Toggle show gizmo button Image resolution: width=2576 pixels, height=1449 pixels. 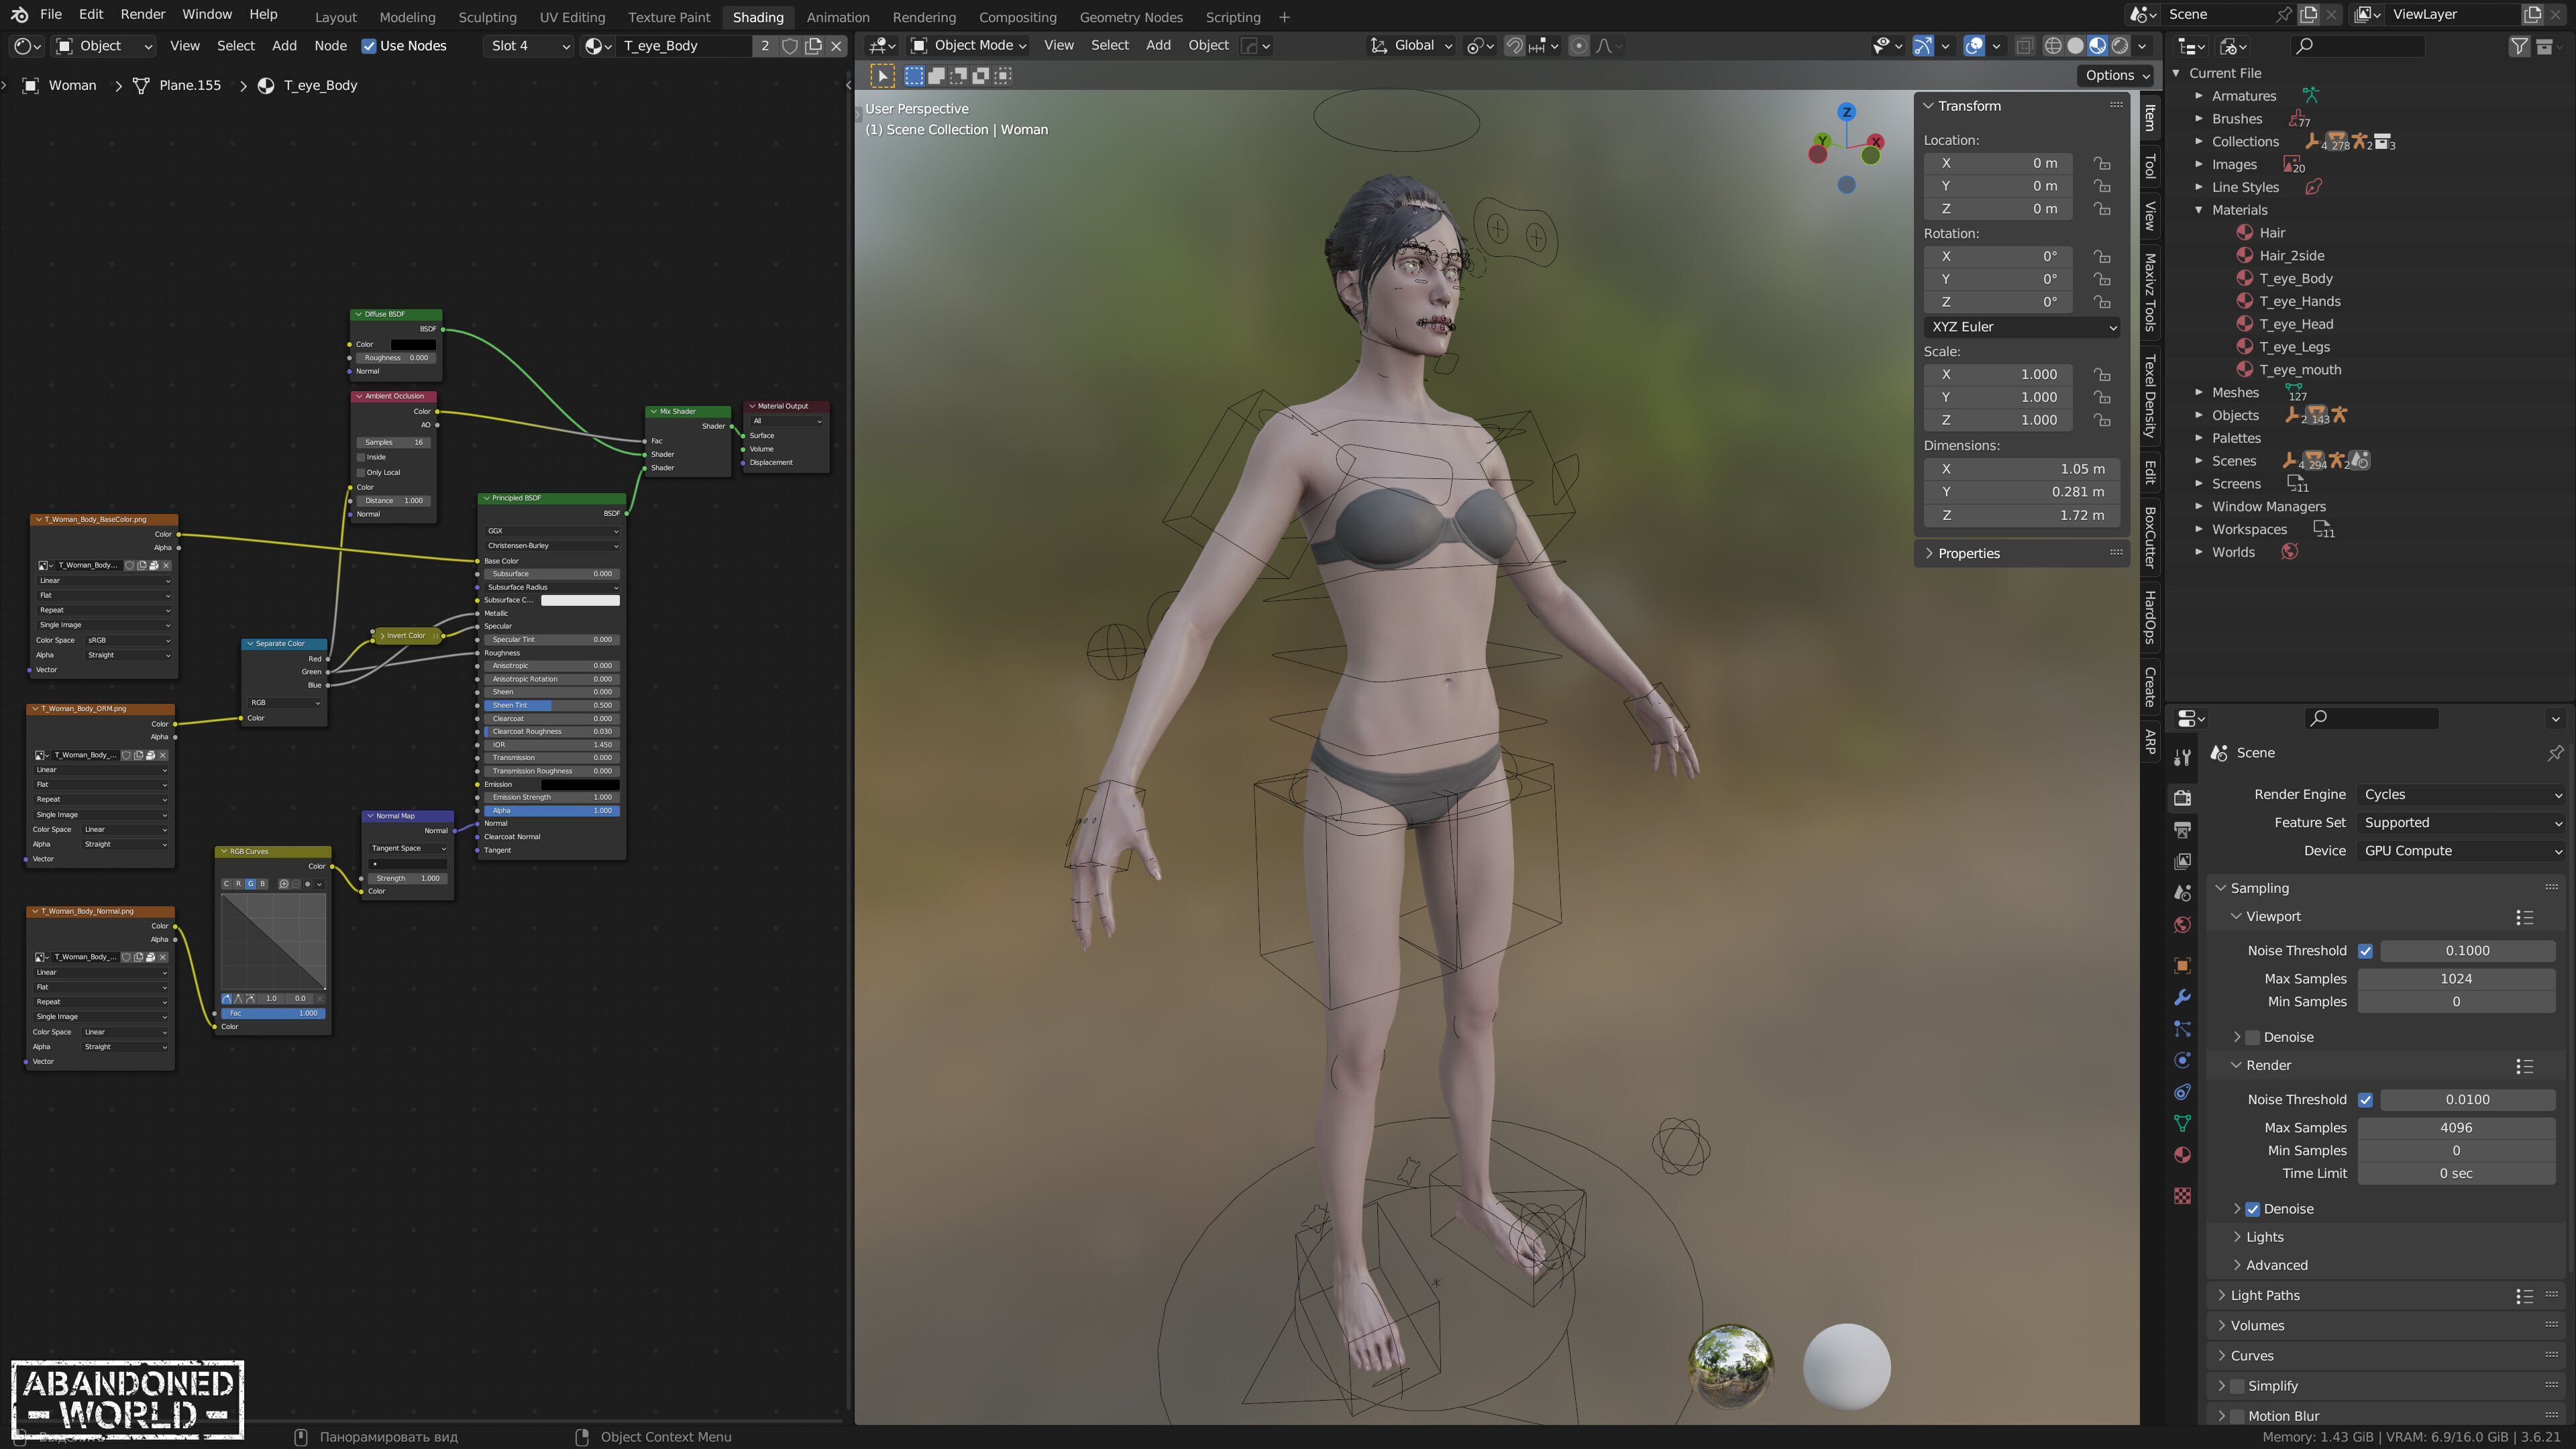[1922, 46]
